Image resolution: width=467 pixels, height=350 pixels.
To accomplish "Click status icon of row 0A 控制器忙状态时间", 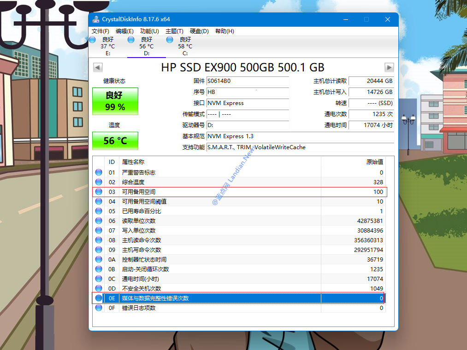I will pos(99,259).
